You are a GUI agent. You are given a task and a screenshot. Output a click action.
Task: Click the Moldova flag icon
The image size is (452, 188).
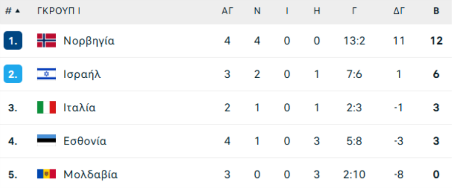click(x=46, y=174)
